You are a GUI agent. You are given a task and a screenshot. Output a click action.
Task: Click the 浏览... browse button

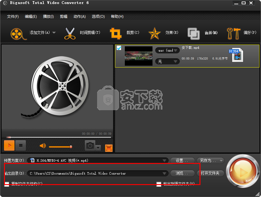(x=182, y=173)
